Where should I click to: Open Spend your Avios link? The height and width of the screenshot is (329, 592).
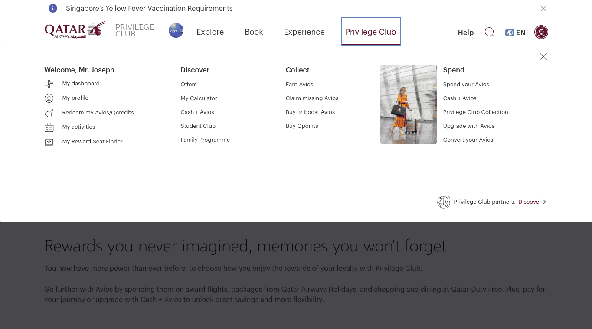[x=466, y=85]
